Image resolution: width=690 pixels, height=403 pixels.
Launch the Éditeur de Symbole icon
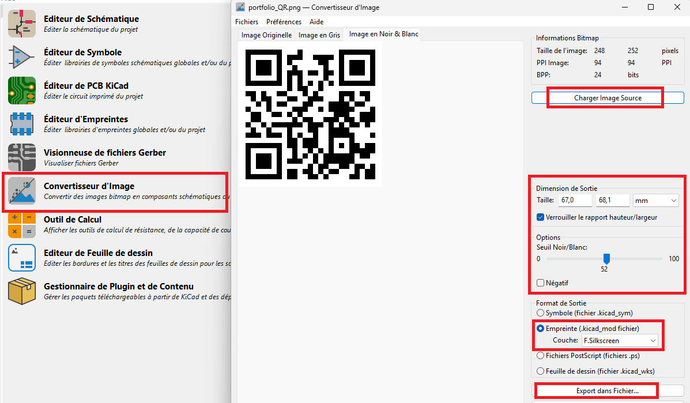point(21,57)
